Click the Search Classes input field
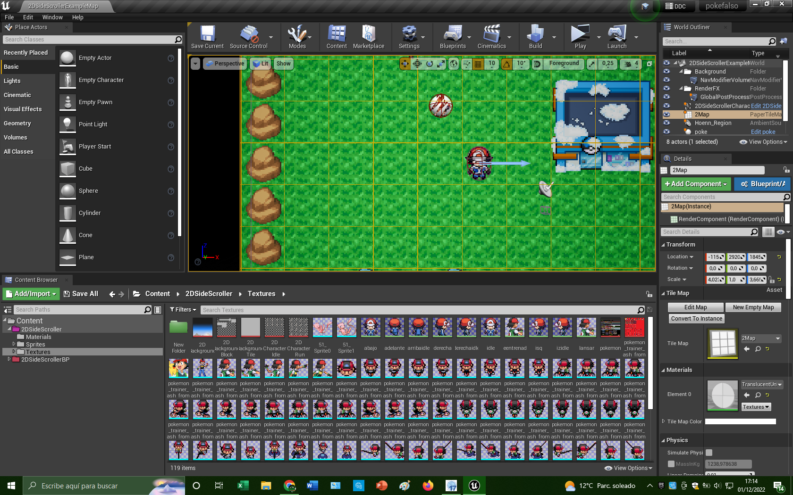 tap(88, 40)
